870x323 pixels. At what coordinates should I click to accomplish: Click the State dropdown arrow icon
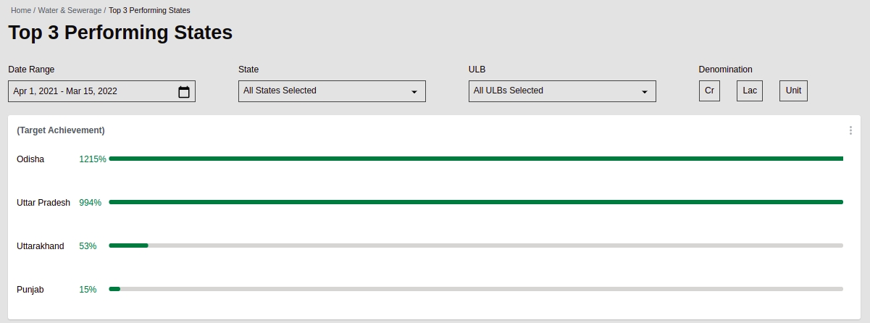(414, 92)
